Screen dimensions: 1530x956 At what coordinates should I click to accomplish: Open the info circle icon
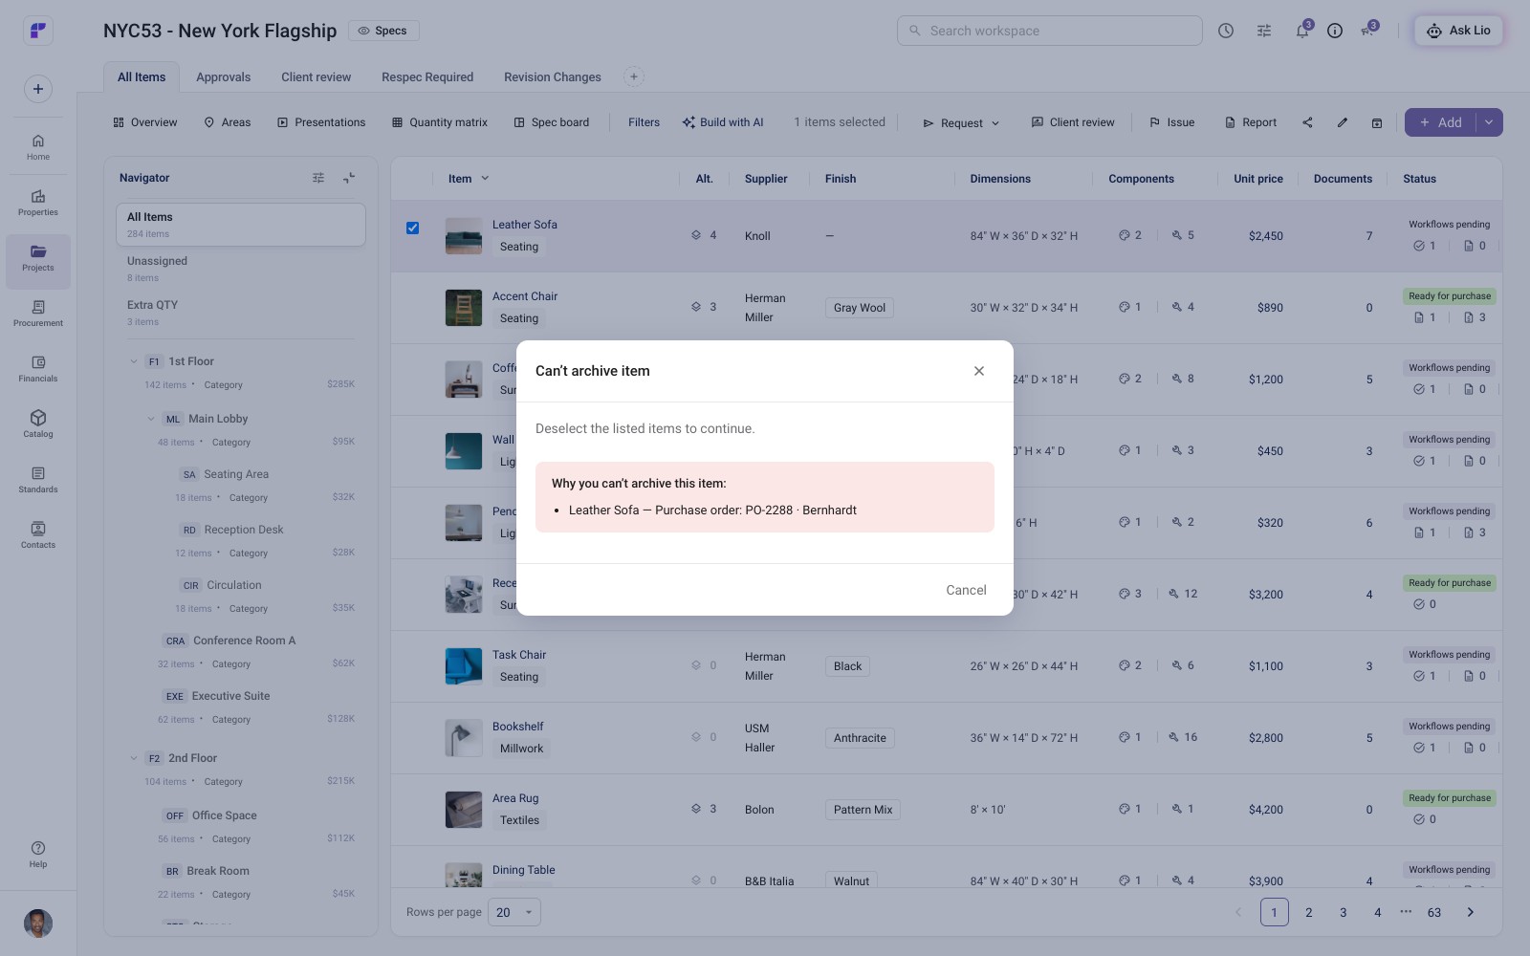click(x=1335, y=31)
